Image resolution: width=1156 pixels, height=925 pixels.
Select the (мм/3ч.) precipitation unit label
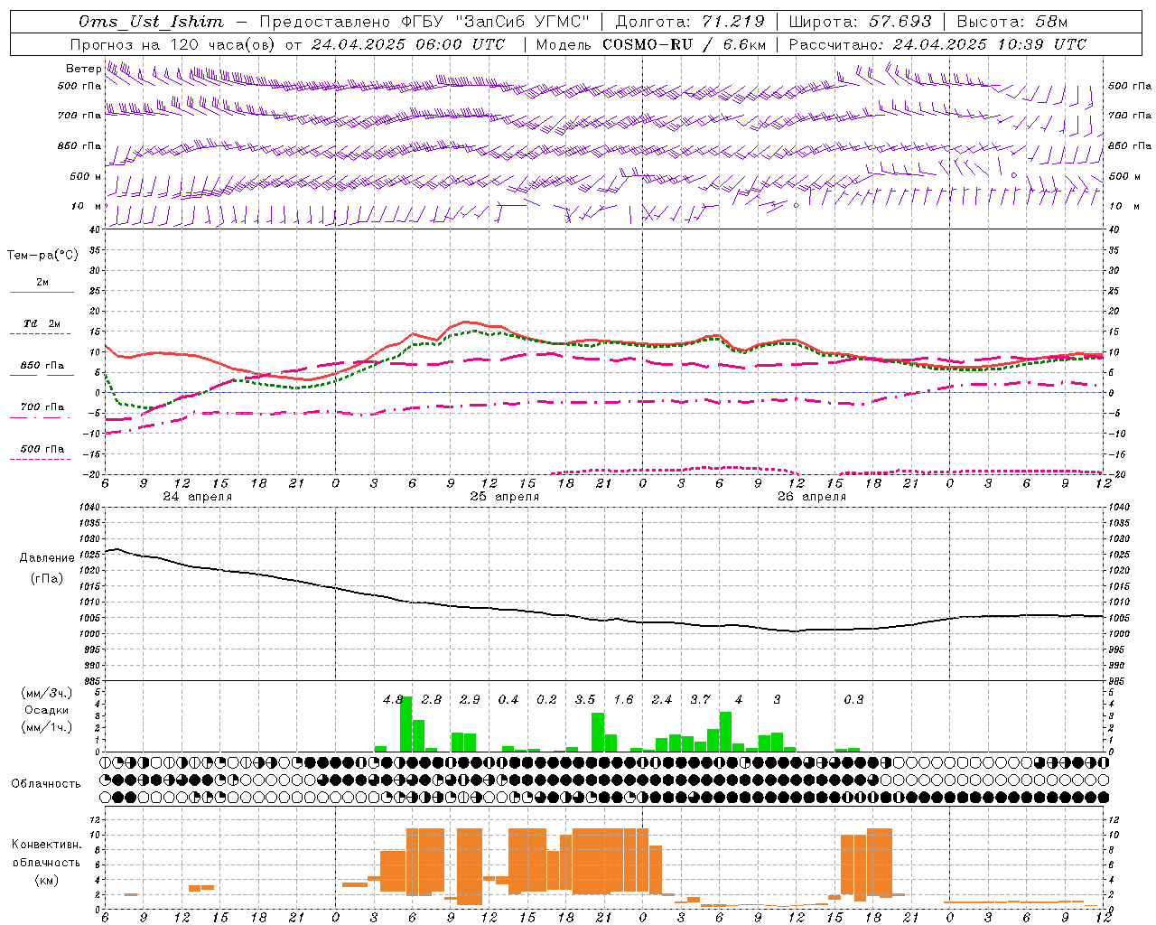click(x=47, y=693)
